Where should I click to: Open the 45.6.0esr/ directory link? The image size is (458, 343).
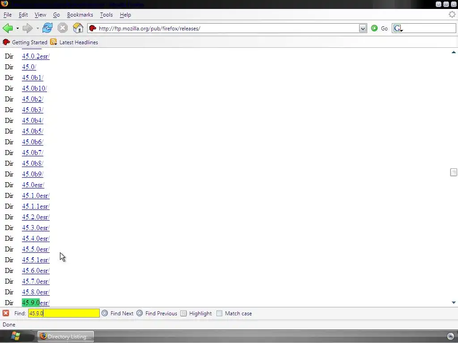point(36,271)
